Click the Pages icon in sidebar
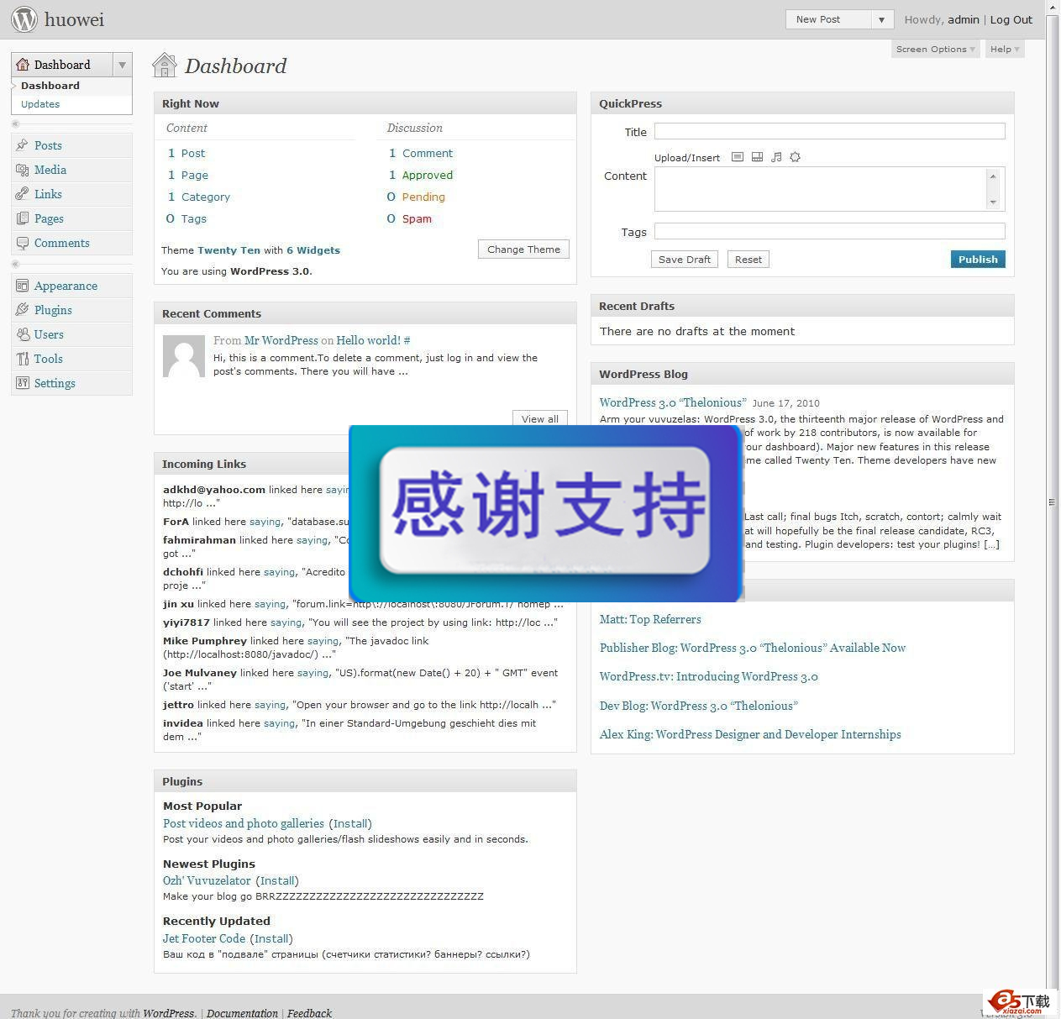Image resolution: width=1061 pixels, height=1019 pixels. (x=23, y=218)
